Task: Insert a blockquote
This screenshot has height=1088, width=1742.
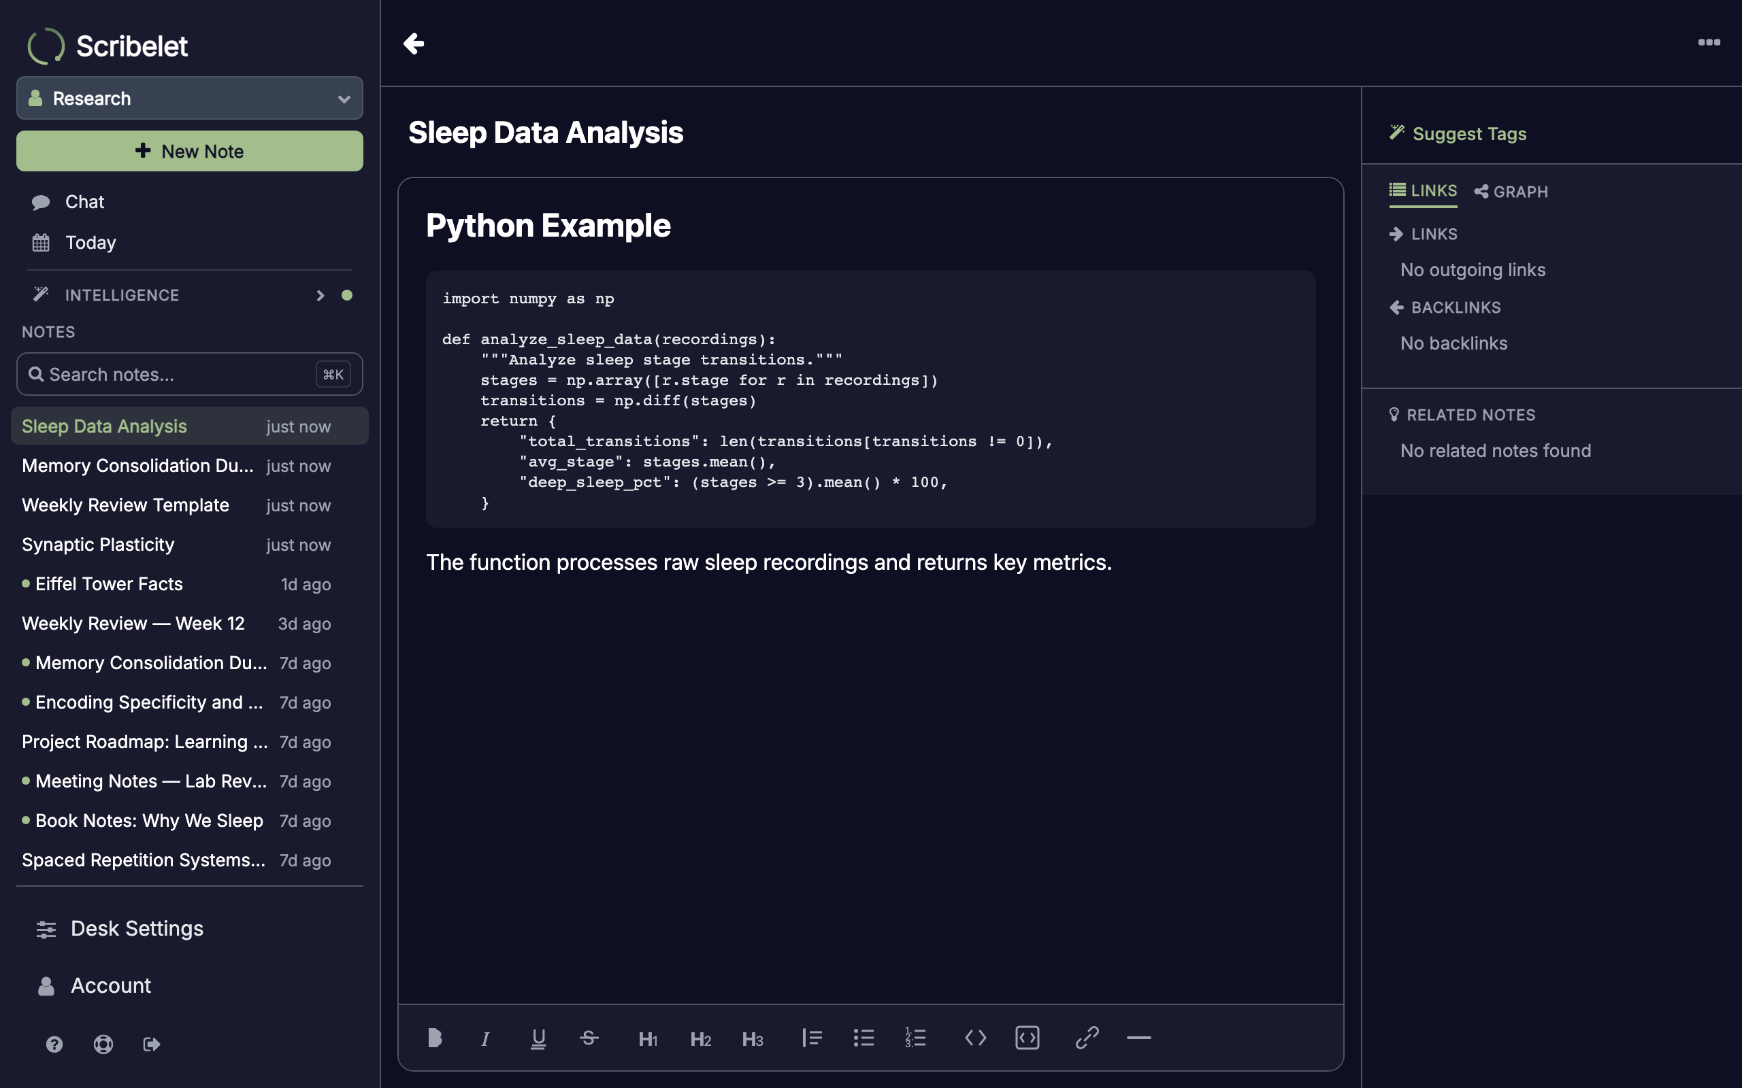Action: coord(812,1038)
